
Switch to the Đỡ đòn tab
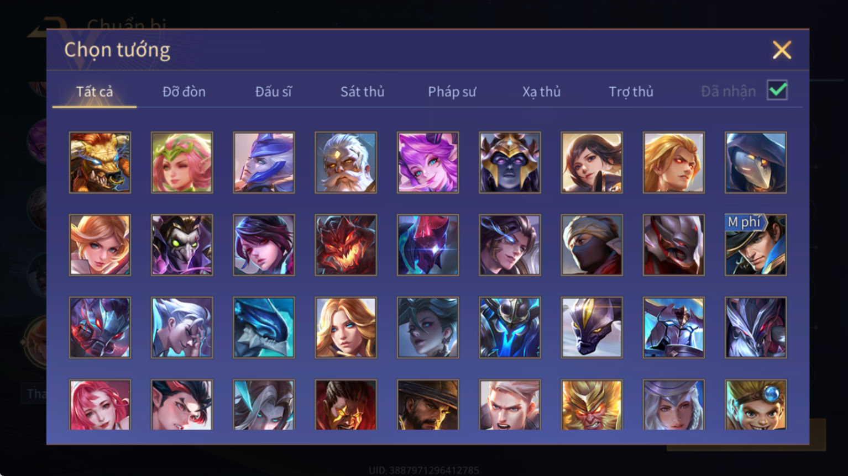click(x=184, y=92)
